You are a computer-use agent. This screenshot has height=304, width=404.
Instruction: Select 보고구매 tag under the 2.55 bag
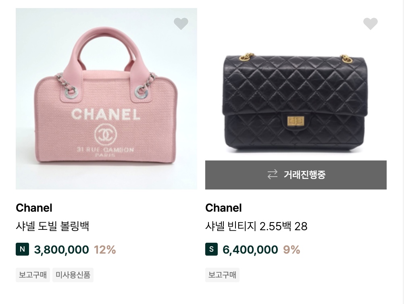[x=222, y=275]
